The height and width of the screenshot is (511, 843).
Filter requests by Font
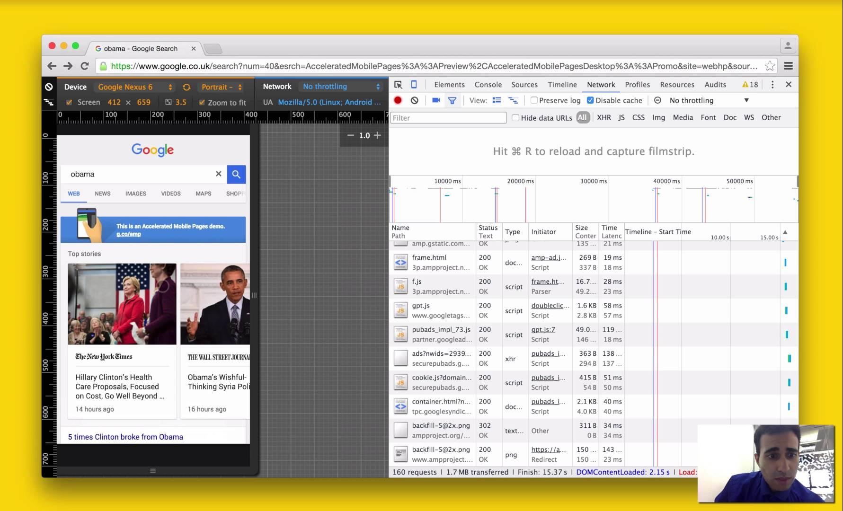708,117
